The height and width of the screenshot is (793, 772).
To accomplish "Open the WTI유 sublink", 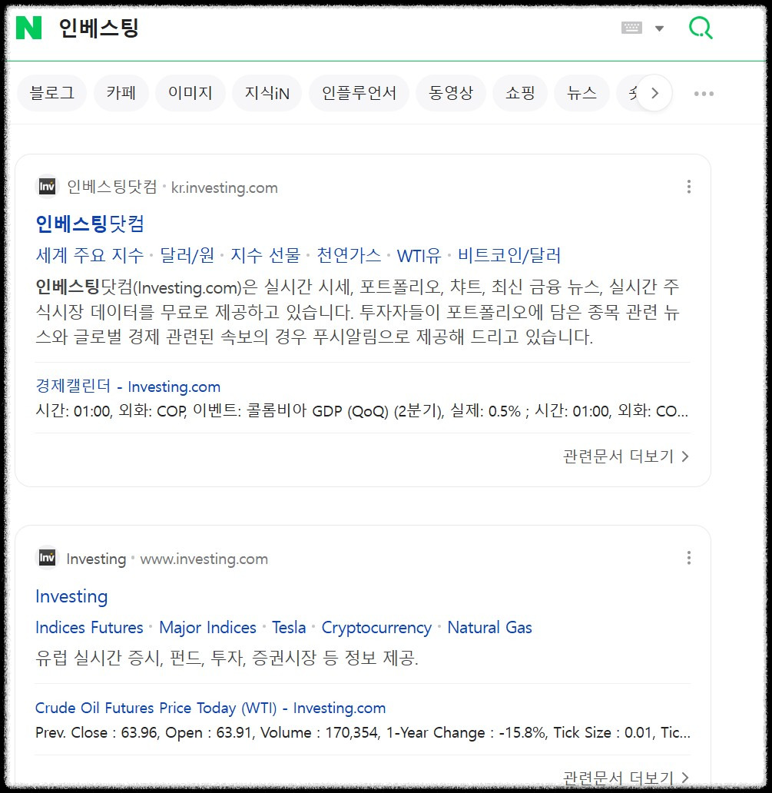I will (x=419, y=255).
